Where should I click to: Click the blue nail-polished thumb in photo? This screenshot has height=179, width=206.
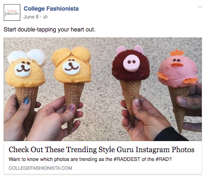(26, 101)
